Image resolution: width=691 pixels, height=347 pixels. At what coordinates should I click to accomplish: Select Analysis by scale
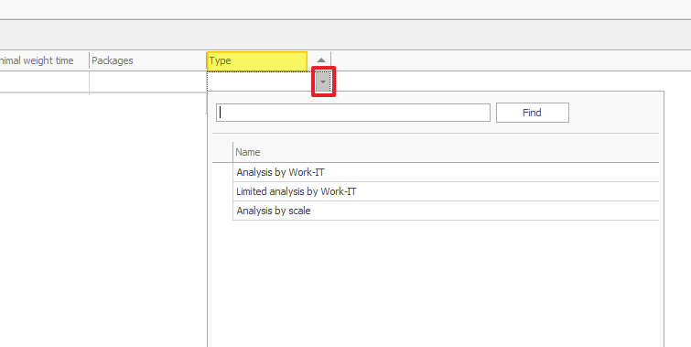tap(446, 211)
